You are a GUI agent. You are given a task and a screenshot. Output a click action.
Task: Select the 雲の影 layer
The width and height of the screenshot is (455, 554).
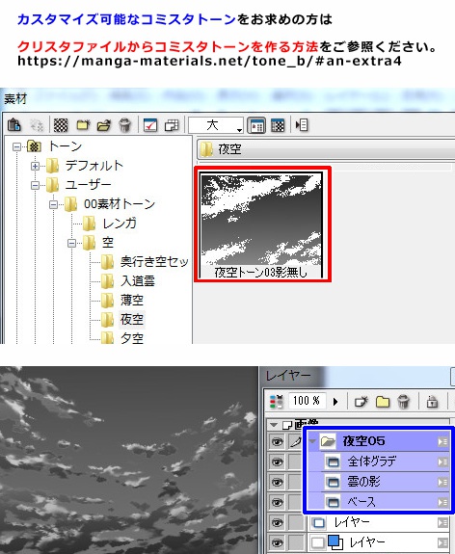click(x=363, y=482)
